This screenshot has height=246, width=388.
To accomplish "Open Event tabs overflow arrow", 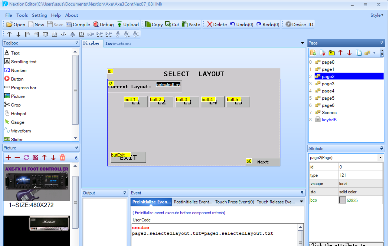I will (301, 202).
